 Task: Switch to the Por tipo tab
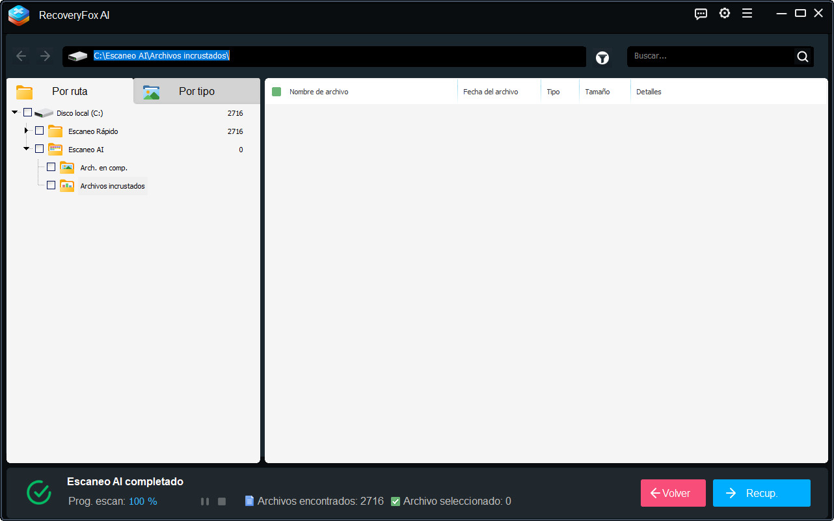(x=196, y=91)
